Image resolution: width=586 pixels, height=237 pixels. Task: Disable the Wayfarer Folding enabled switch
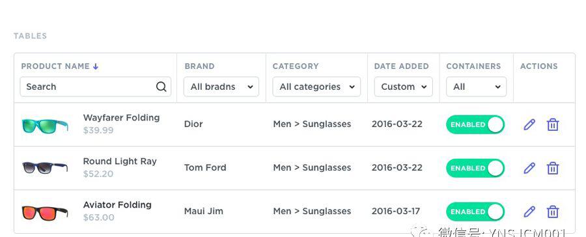475,124
